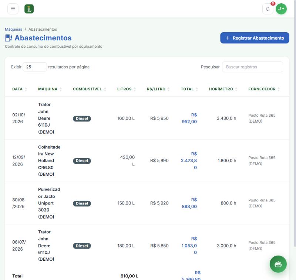Click the R$ 952,00 total link
This screenshot has width=296, height=280.
[x=189, y=118]
